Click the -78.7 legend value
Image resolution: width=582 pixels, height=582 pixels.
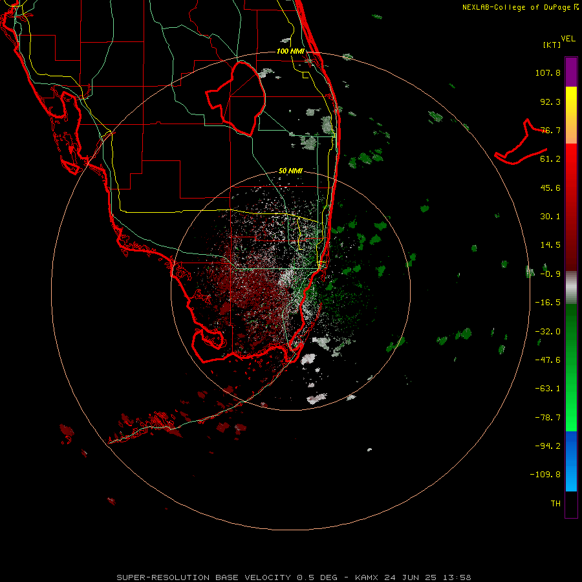click(x=548, y=418)
